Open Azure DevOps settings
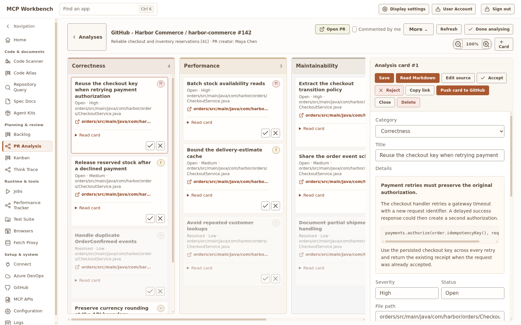Screen dimensions: 521x325 tap(27, 276)
